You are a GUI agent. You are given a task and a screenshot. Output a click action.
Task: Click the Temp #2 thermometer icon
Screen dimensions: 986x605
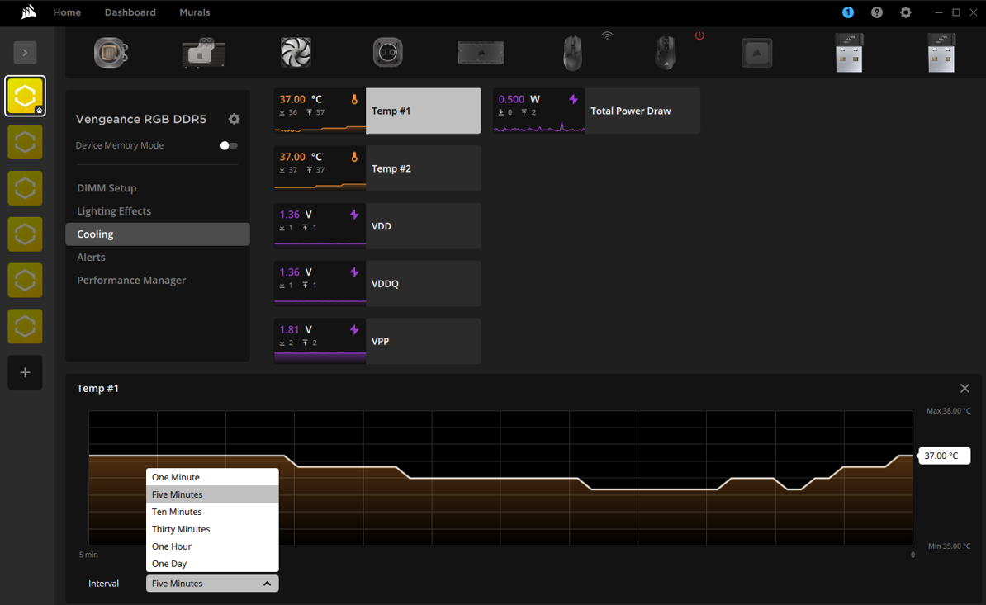(x=354, y=157)
